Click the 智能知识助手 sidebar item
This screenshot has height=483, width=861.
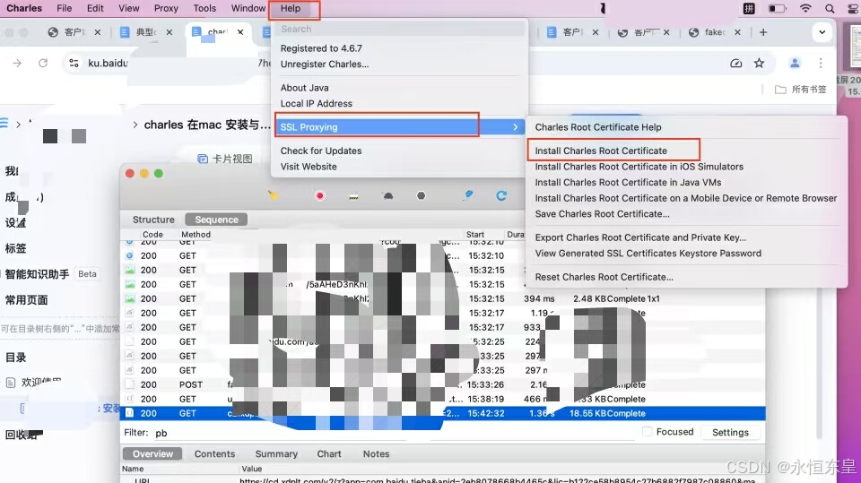tap(37, 274)
